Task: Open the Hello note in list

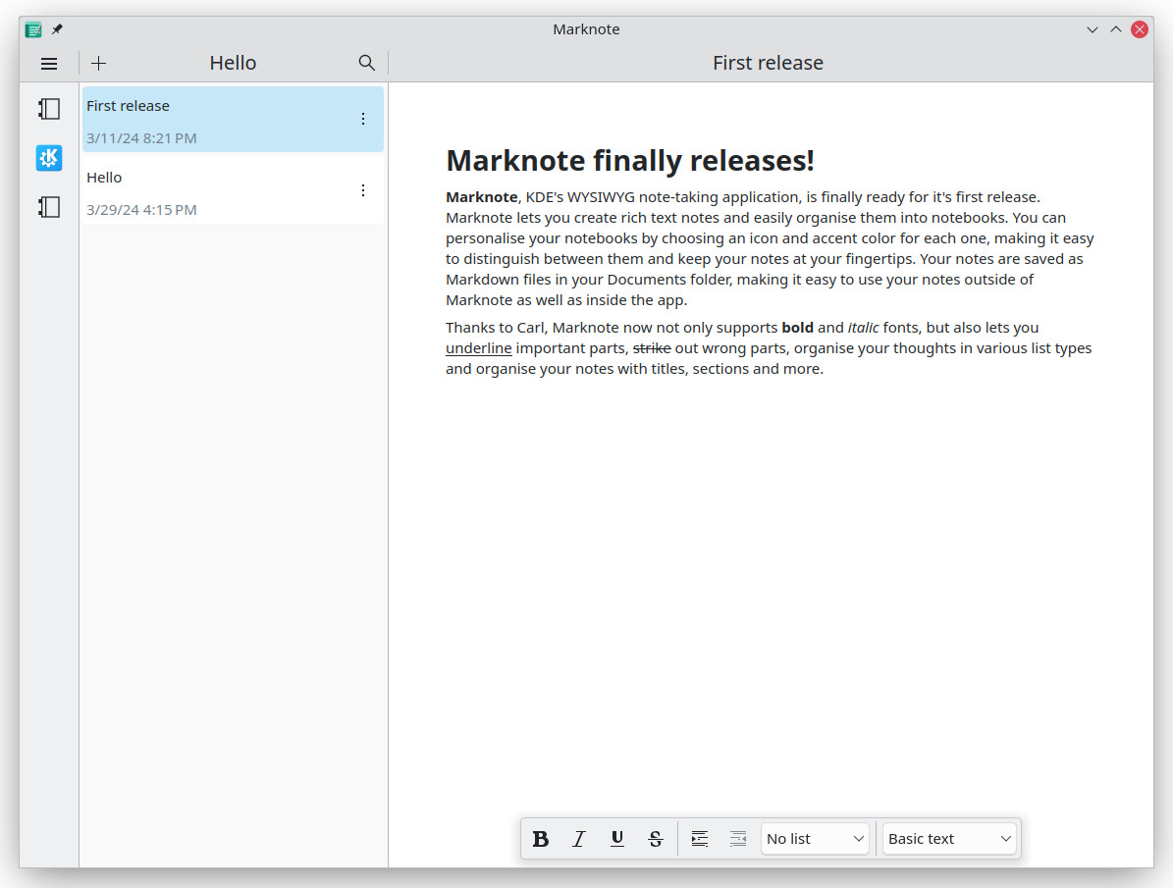Action: pyautogui.click(x=233, y=190)
